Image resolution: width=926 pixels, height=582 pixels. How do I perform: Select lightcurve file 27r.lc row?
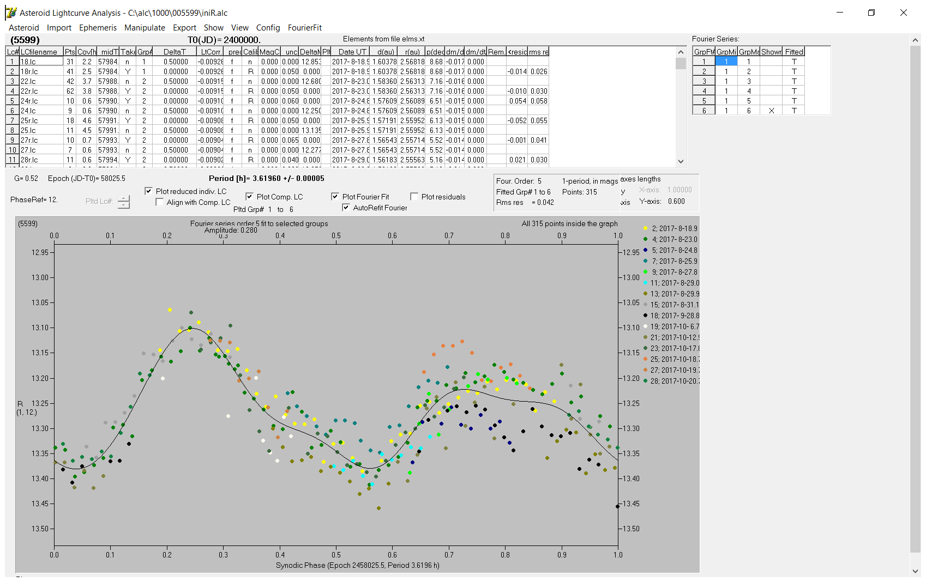[x=277, y=140]
